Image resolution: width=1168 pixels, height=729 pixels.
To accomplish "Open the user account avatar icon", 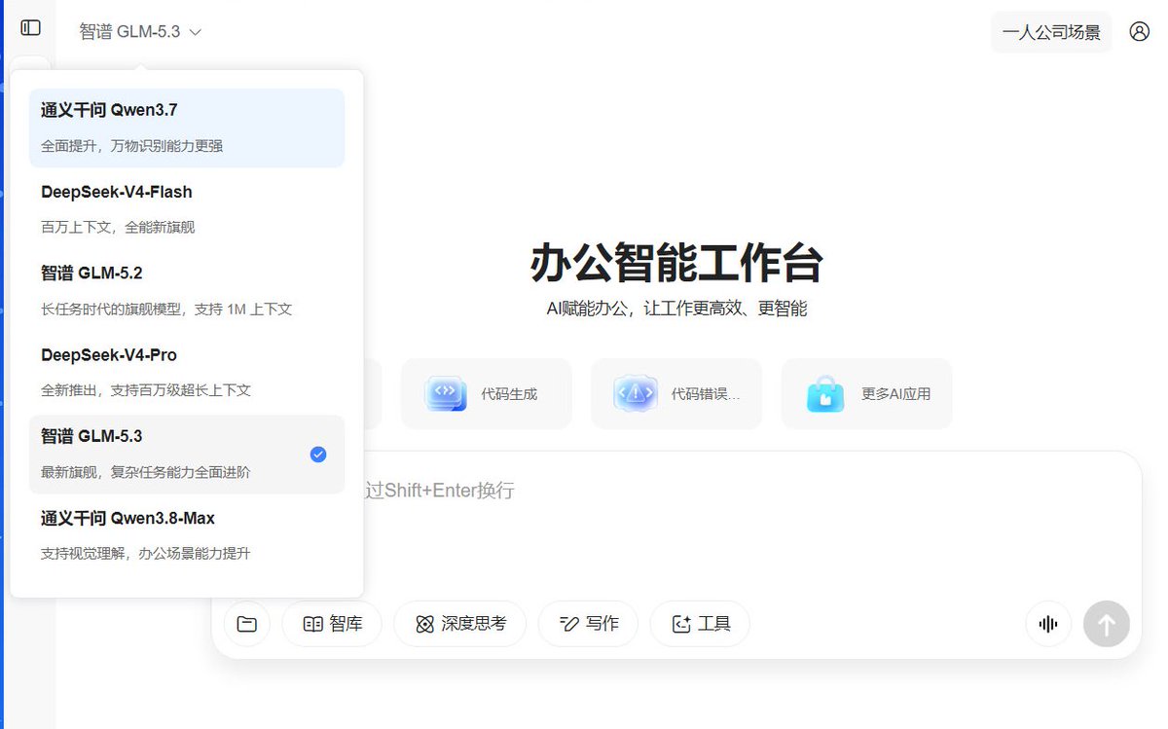I will (x=1140, y=31).
